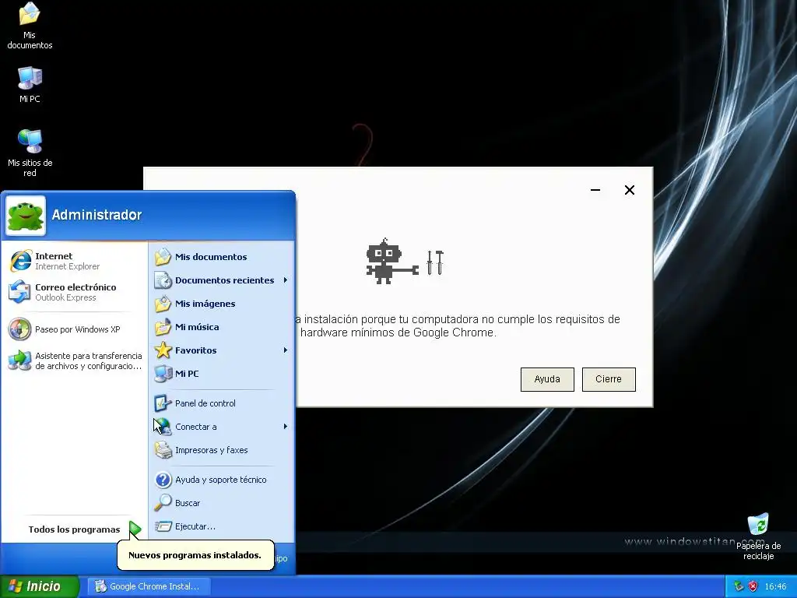Open Ejecutar run dialog
Image resolution: width=797 pixels, height=598 pixels.
pos(222,526)
